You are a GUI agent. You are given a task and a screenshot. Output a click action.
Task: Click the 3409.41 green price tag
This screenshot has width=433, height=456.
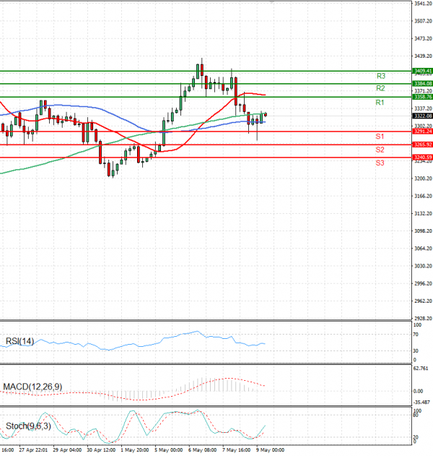pos(422,71)
